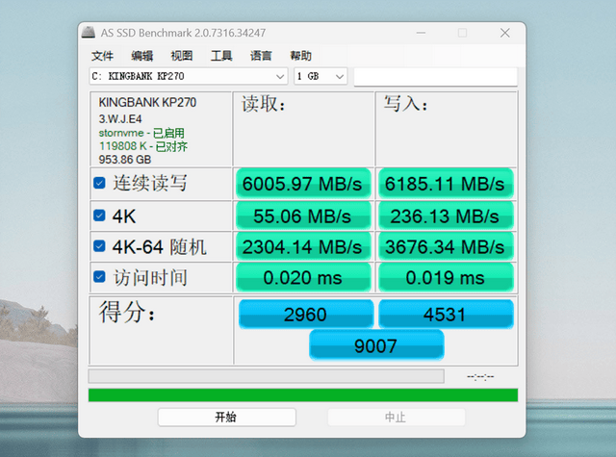Click the 4K-64 read result 2304.14 MB/s
The width and height of the screenshot is (616, 457).
tap(303, 246)
